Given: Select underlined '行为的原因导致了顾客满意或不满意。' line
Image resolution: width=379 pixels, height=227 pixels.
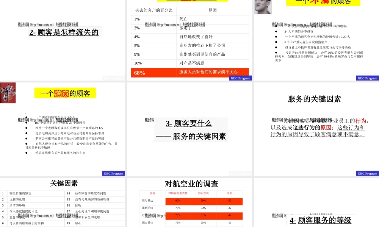Looking at the screenshot, I should [317, 134].
